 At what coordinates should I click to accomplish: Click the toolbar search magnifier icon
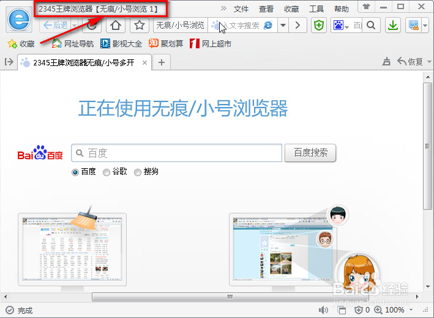(371, 26)
